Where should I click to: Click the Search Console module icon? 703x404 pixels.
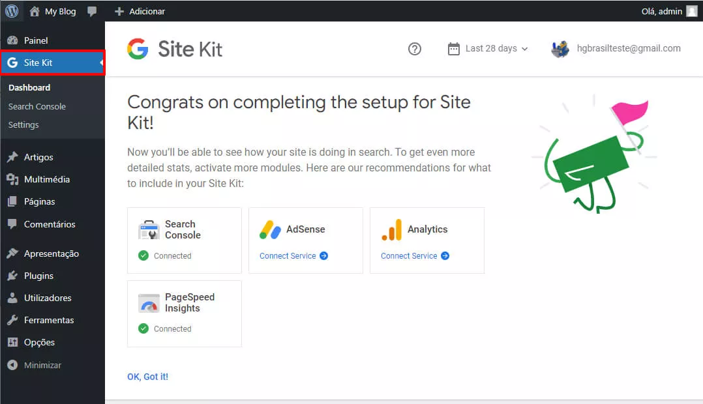[x=149, y=230]
